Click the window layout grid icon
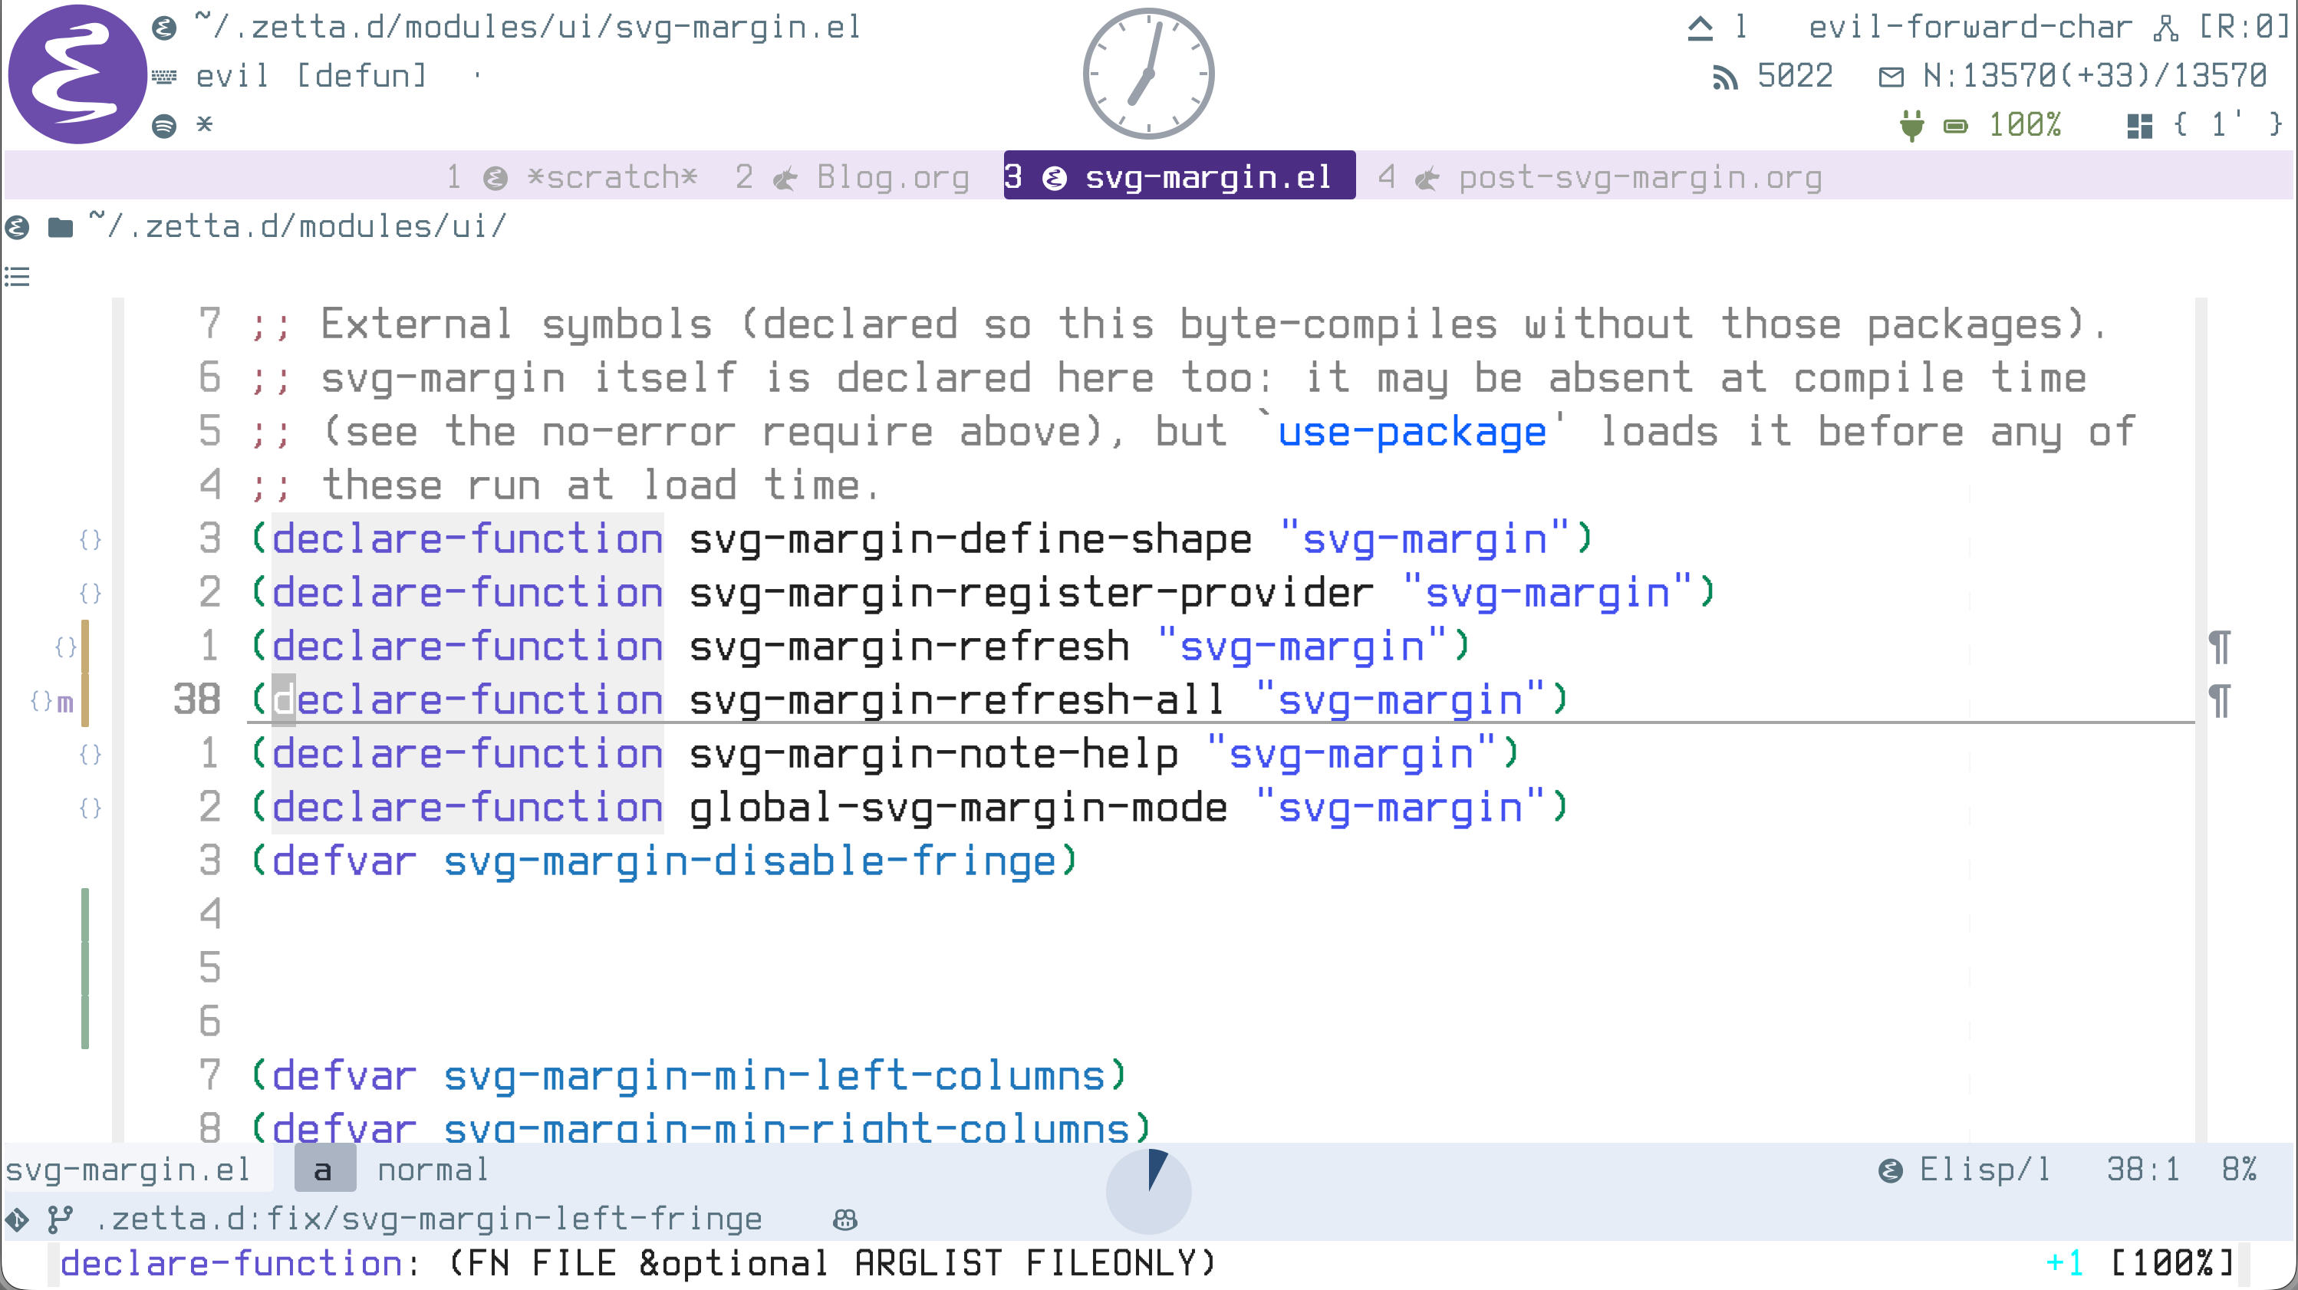 (2139, 126)
